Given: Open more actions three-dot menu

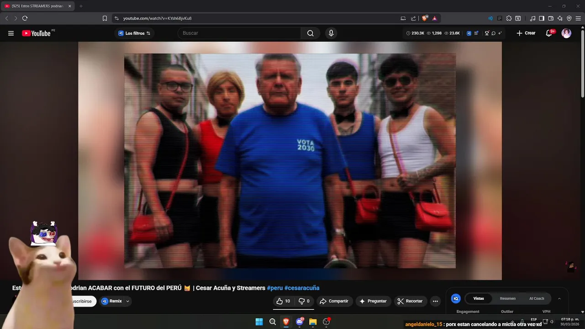Looking at the screenshot, I should tap(435, 301).
